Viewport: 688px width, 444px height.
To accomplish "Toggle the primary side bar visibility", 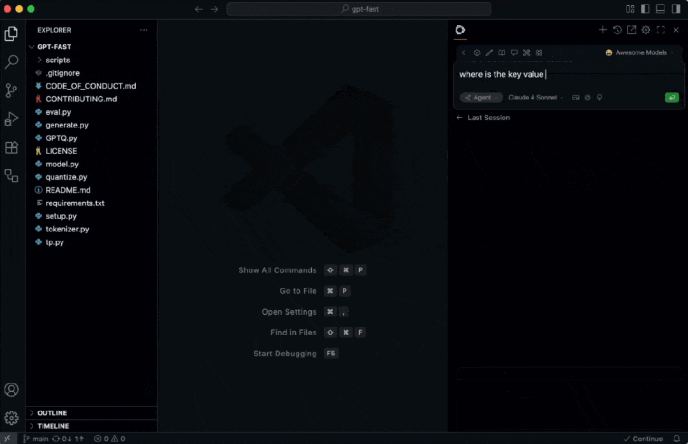I will pos(645,9).
